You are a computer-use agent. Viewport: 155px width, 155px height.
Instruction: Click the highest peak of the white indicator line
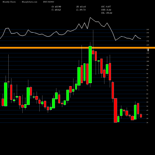(x=90, y=18)
